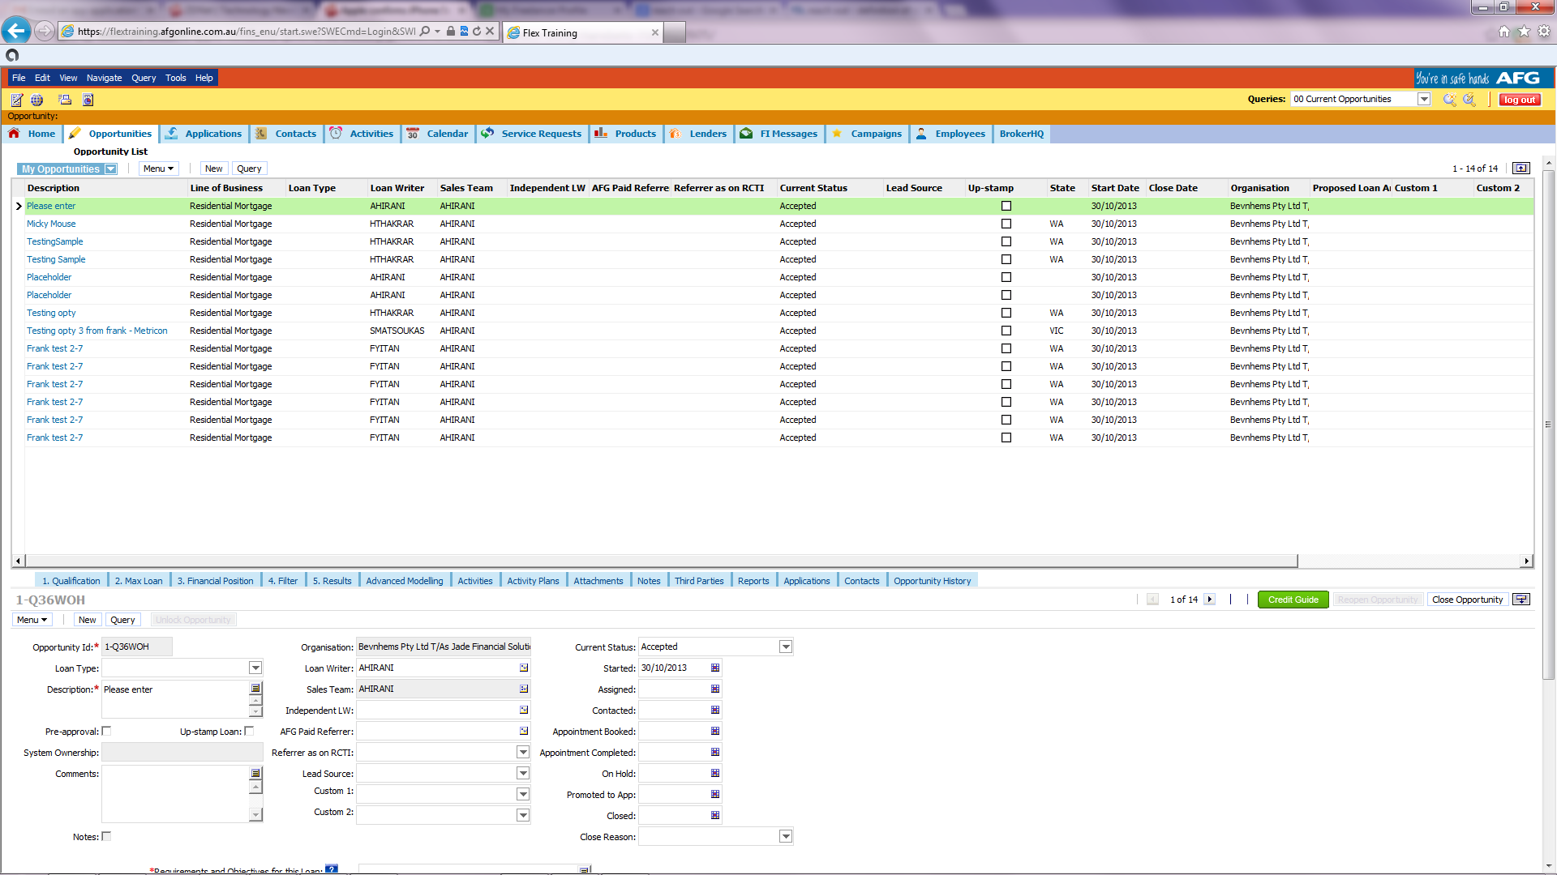Image resolution: width=1557 pixels, height=875 pixels.
Task: Click the Micky Mouse opportunity link
Action: pos(50,224)
